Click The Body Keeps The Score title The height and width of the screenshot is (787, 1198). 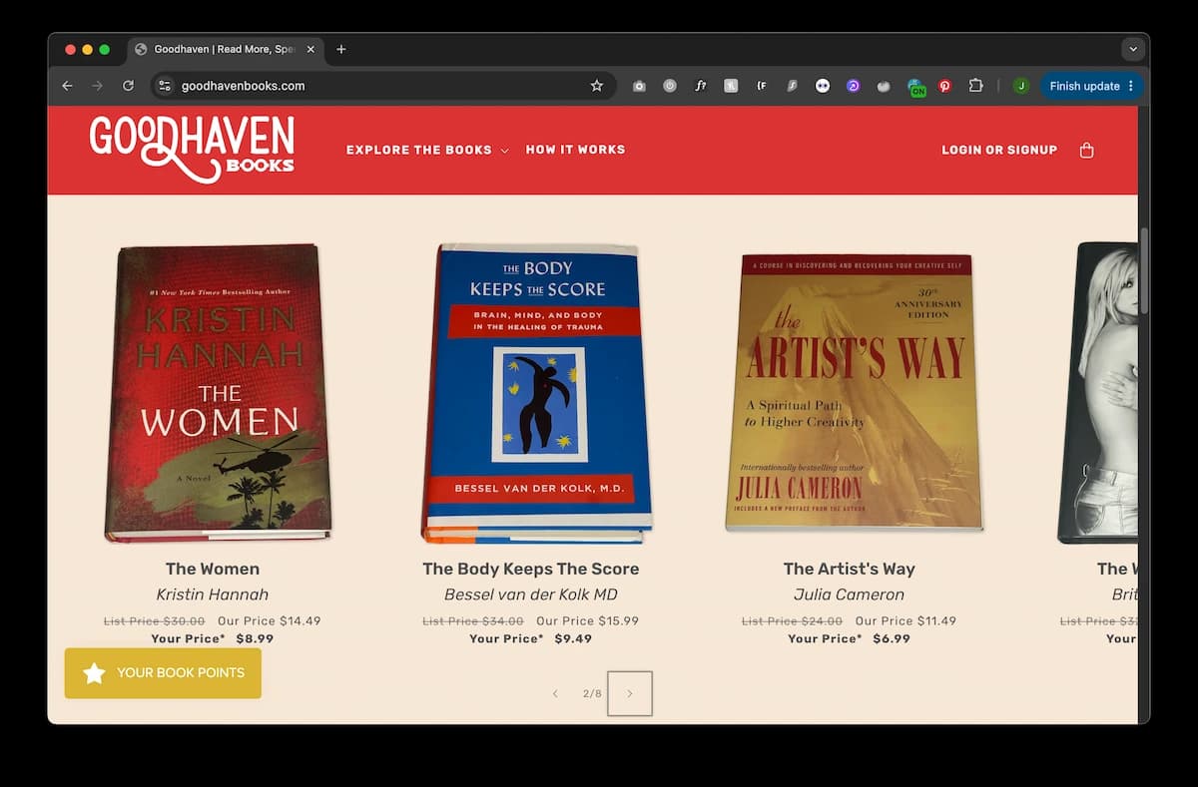pos(531,569)
